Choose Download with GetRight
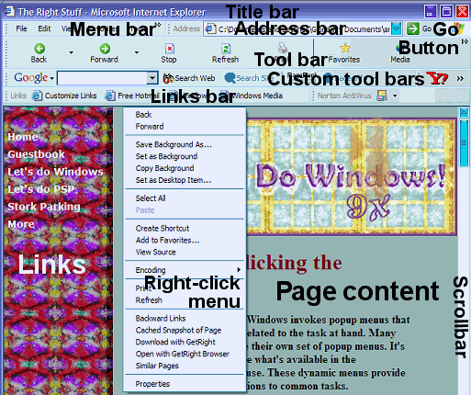This screenshot has width=471, height=395. (x=185, y=342)
